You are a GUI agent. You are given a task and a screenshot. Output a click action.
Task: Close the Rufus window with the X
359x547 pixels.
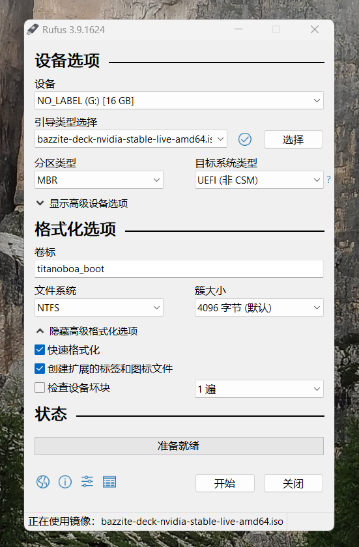315,29
